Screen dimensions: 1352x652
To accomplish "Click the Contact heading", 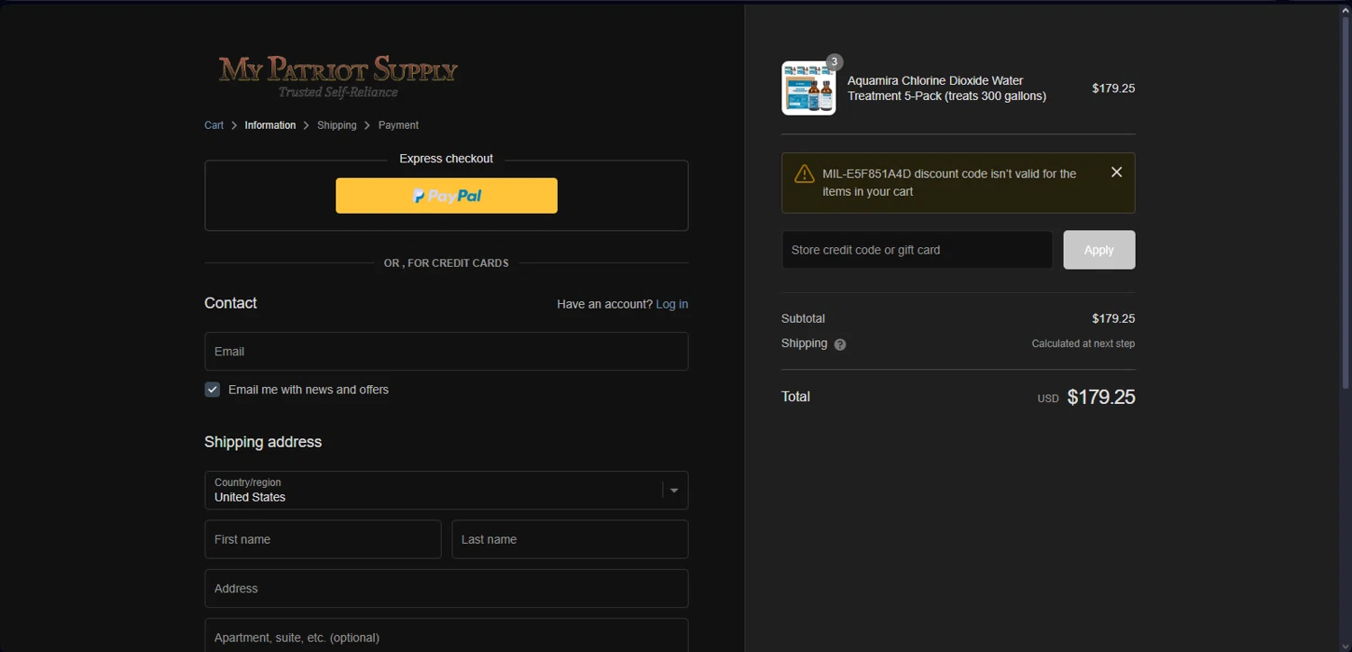I will (231, 303).
